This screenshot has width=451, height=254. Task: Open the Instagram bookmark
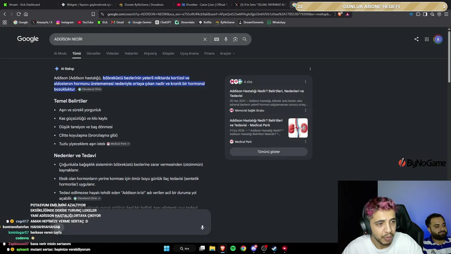tap(65, 22)
